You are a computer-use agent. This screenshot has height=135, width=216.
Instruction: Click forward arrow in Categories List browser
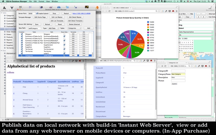click(162, 66)
